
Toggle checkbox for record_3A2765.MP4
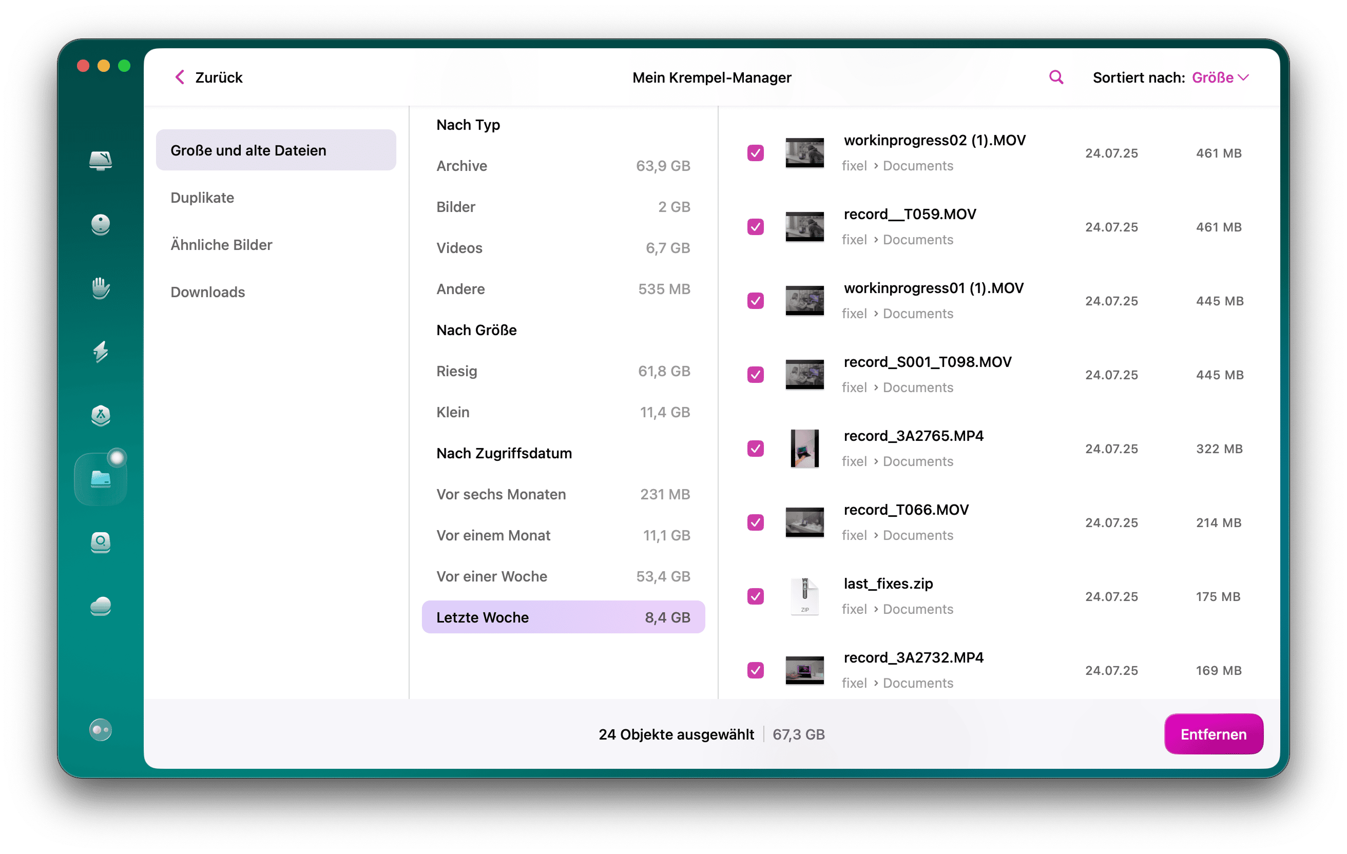(755, 449)
